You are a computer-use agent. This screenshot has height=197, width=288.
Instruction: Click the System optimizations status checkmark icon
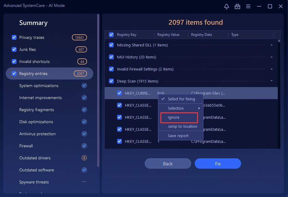(x=84, y=86)
